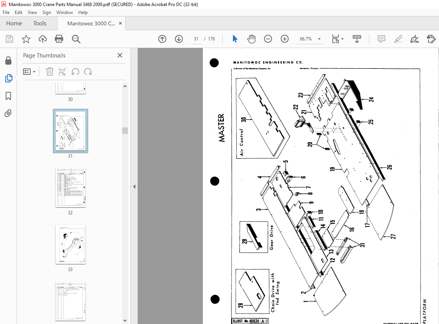
Task: Activate the Hand pan tool
Action: click(251, 39)
